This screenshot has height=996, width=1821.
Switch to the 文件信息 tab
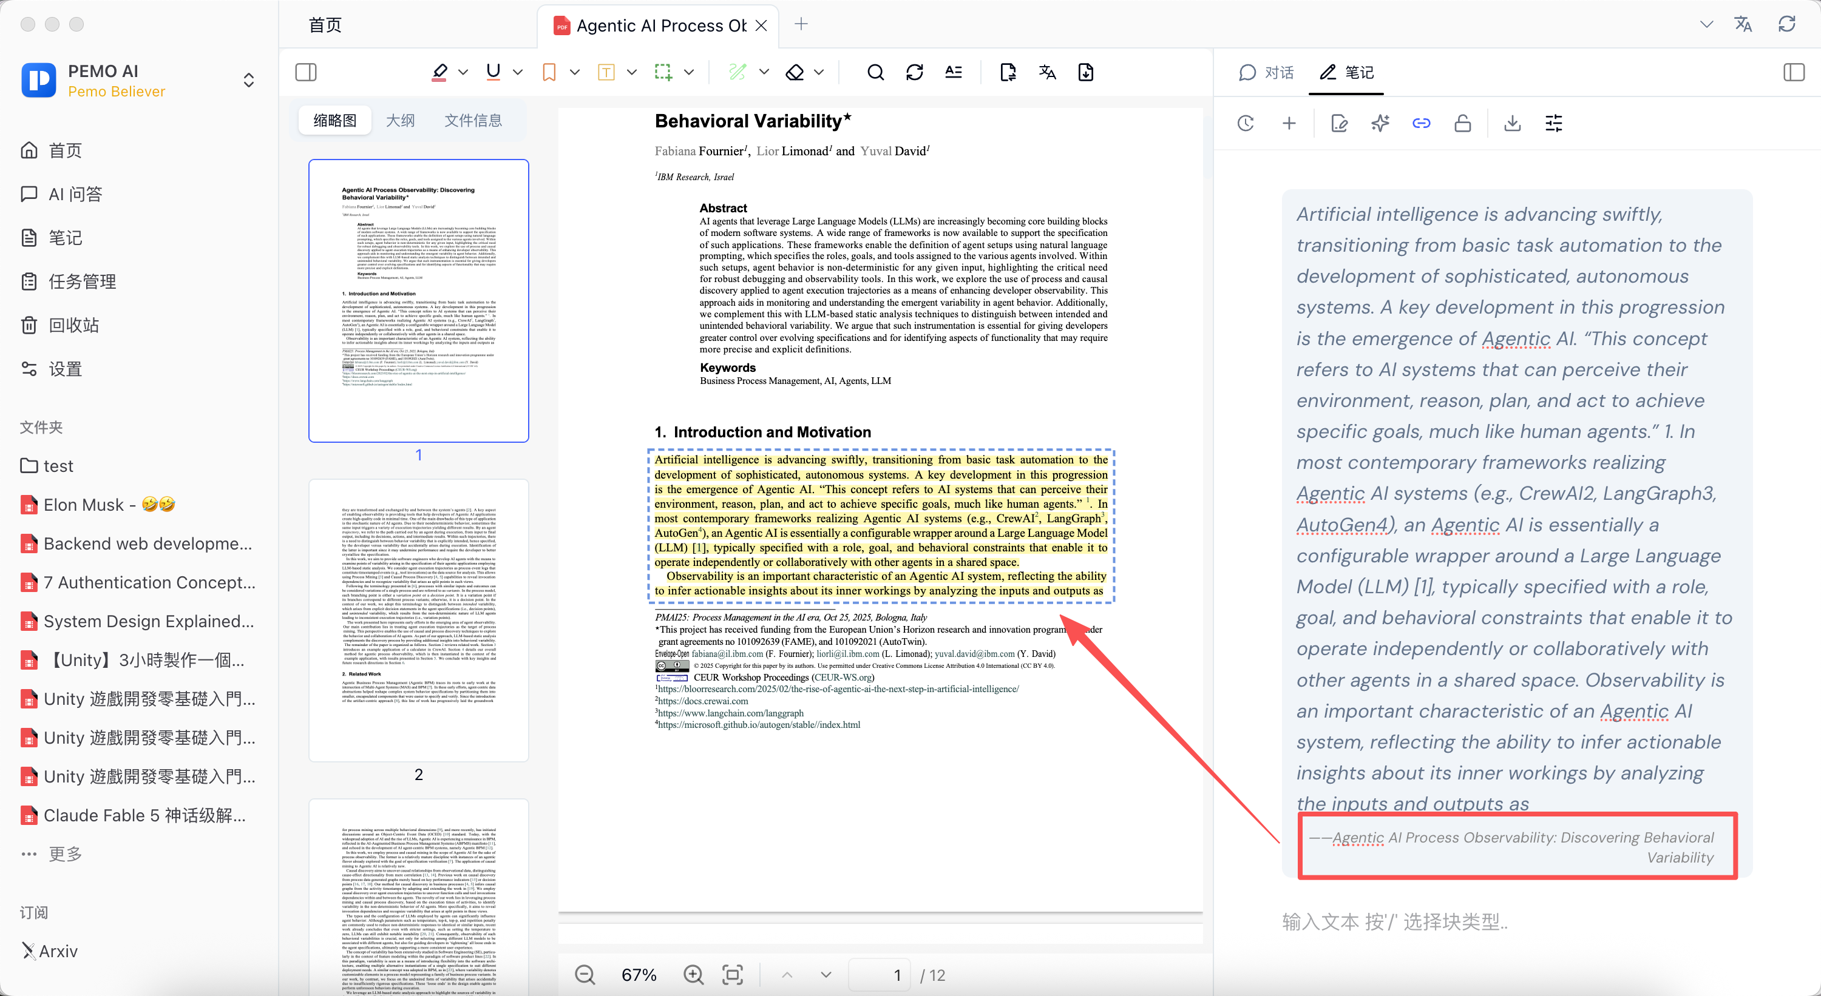click(x=473, y=121)
